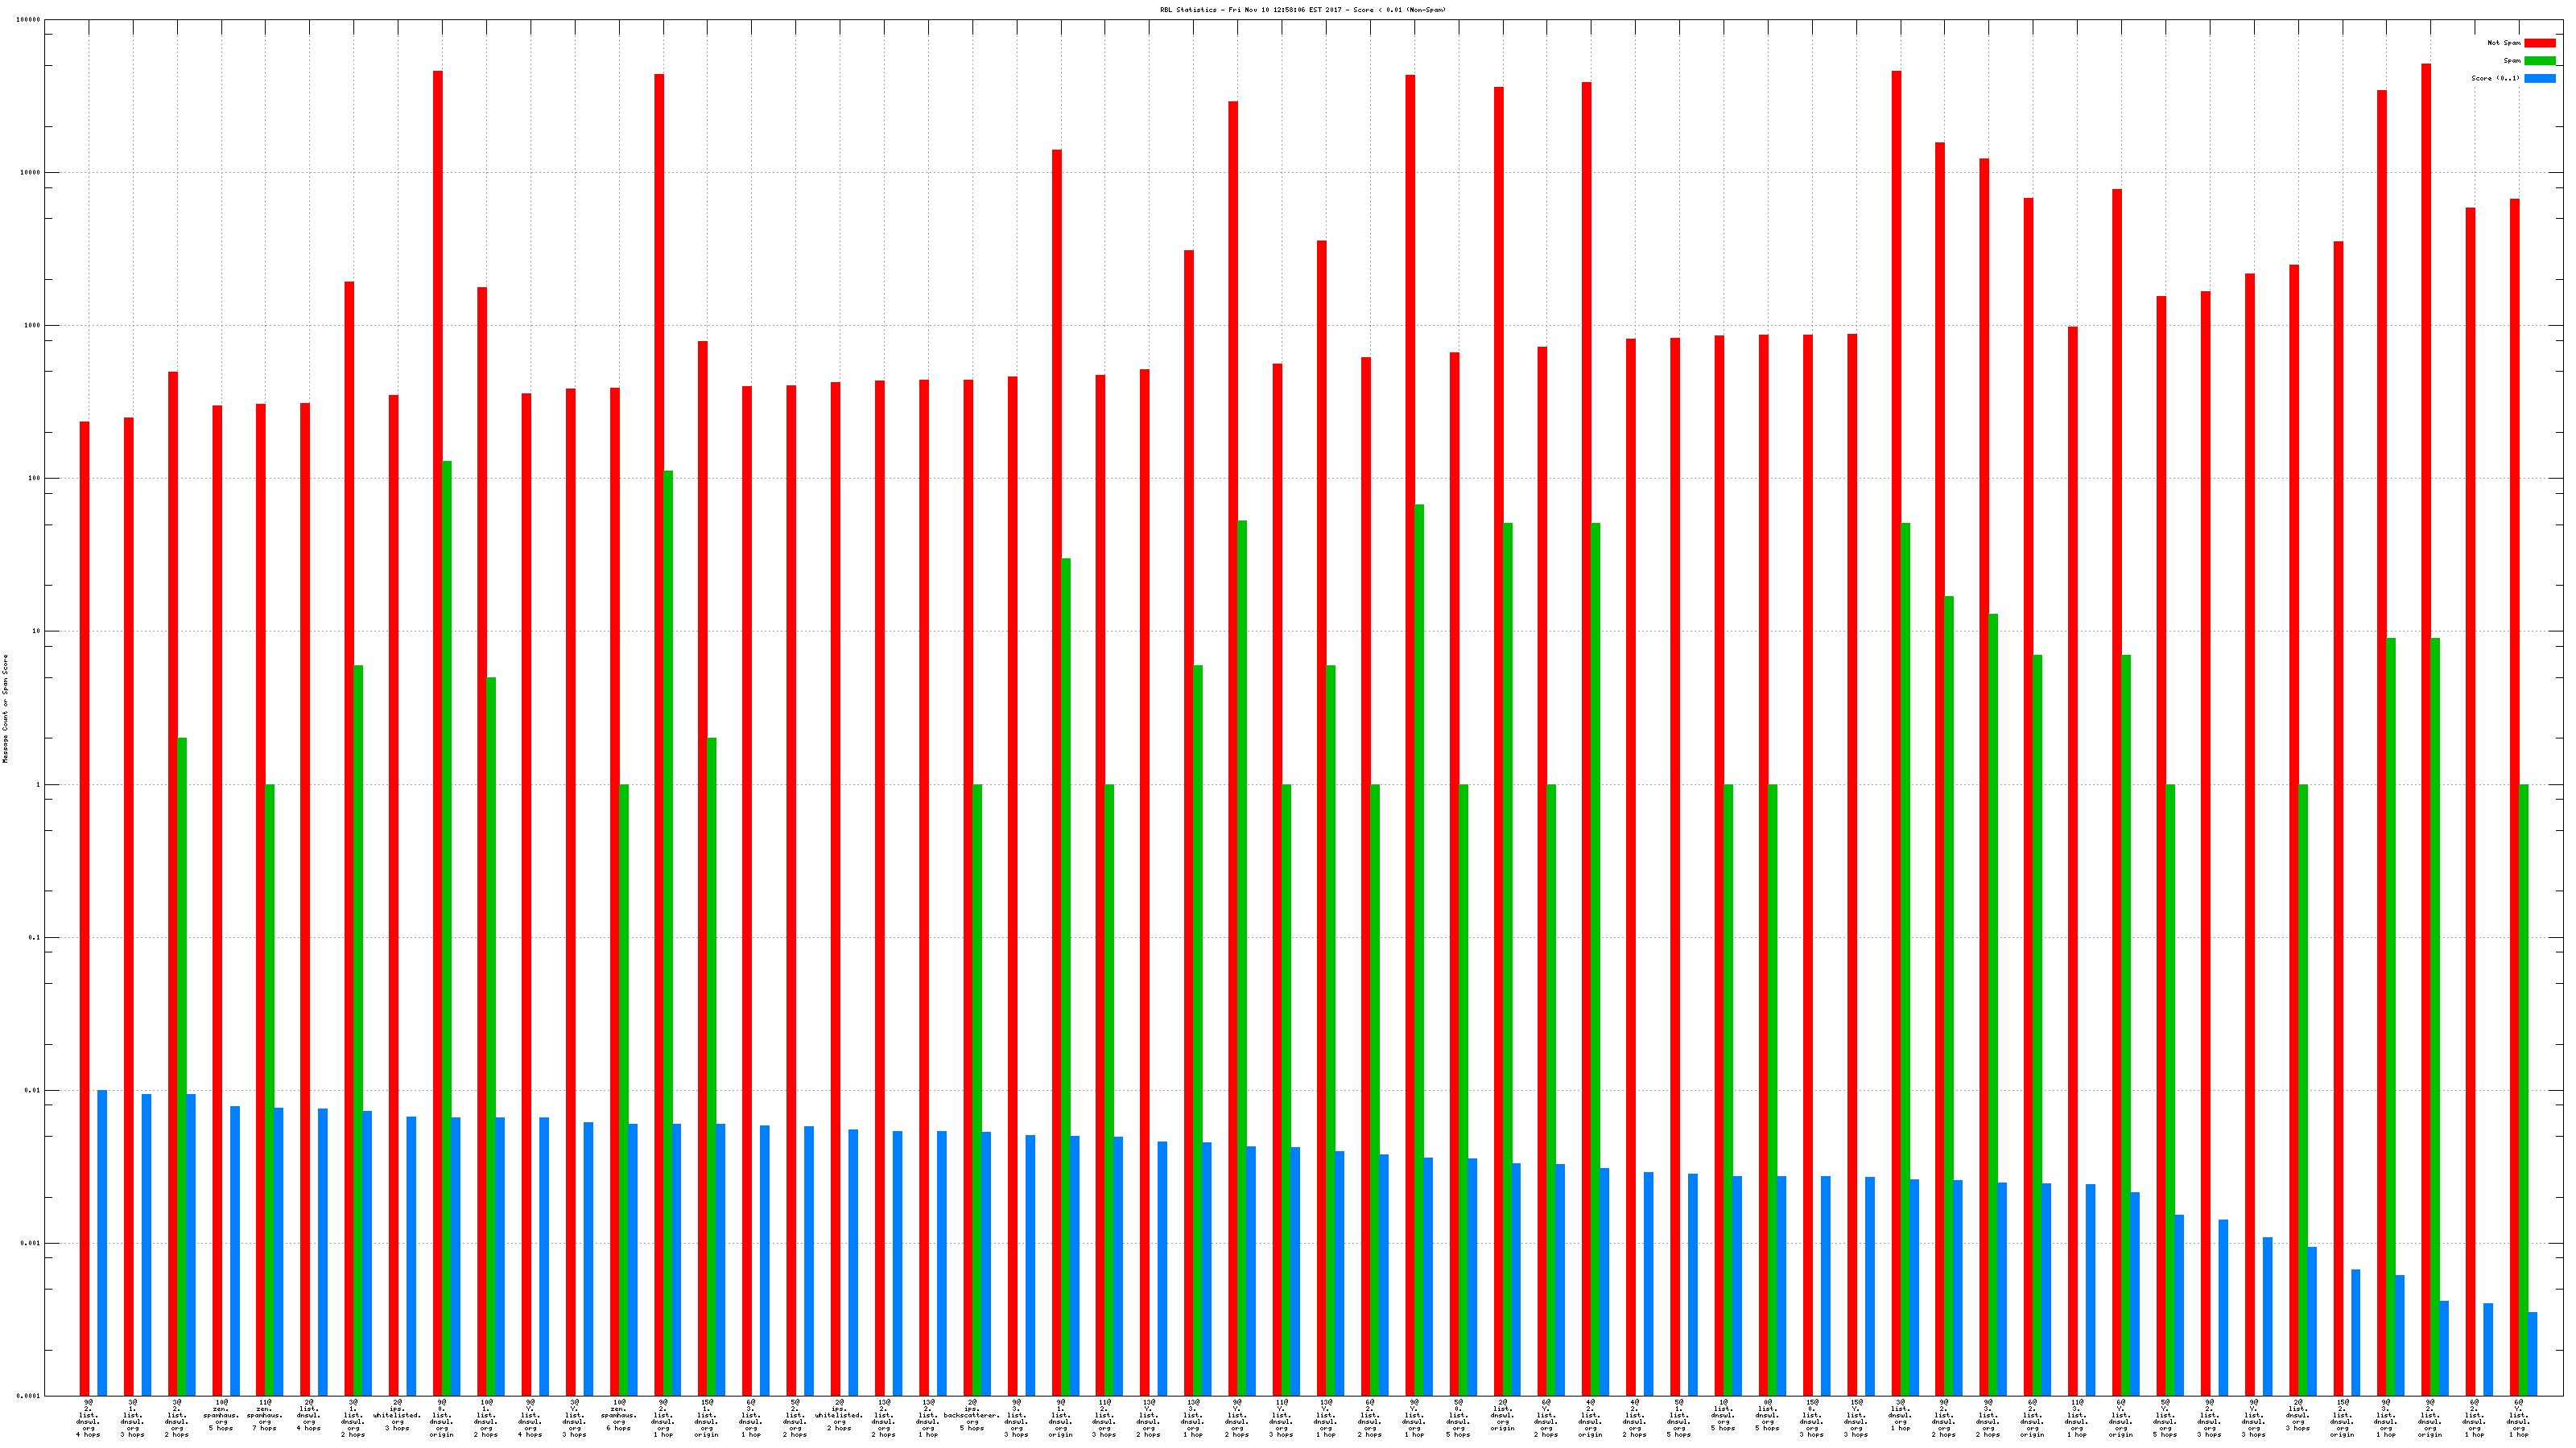Screen dimensions: 2576x1448
Task: Click the 100000 y-axis tick label
Action: point(29,20)
